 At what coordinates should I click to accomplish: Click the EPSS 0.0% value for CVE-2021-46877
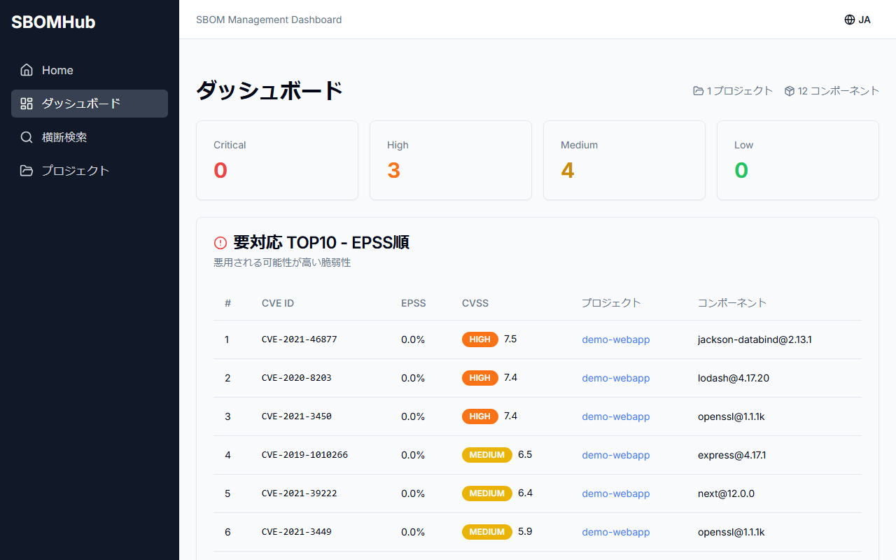(x=413, y=339)
